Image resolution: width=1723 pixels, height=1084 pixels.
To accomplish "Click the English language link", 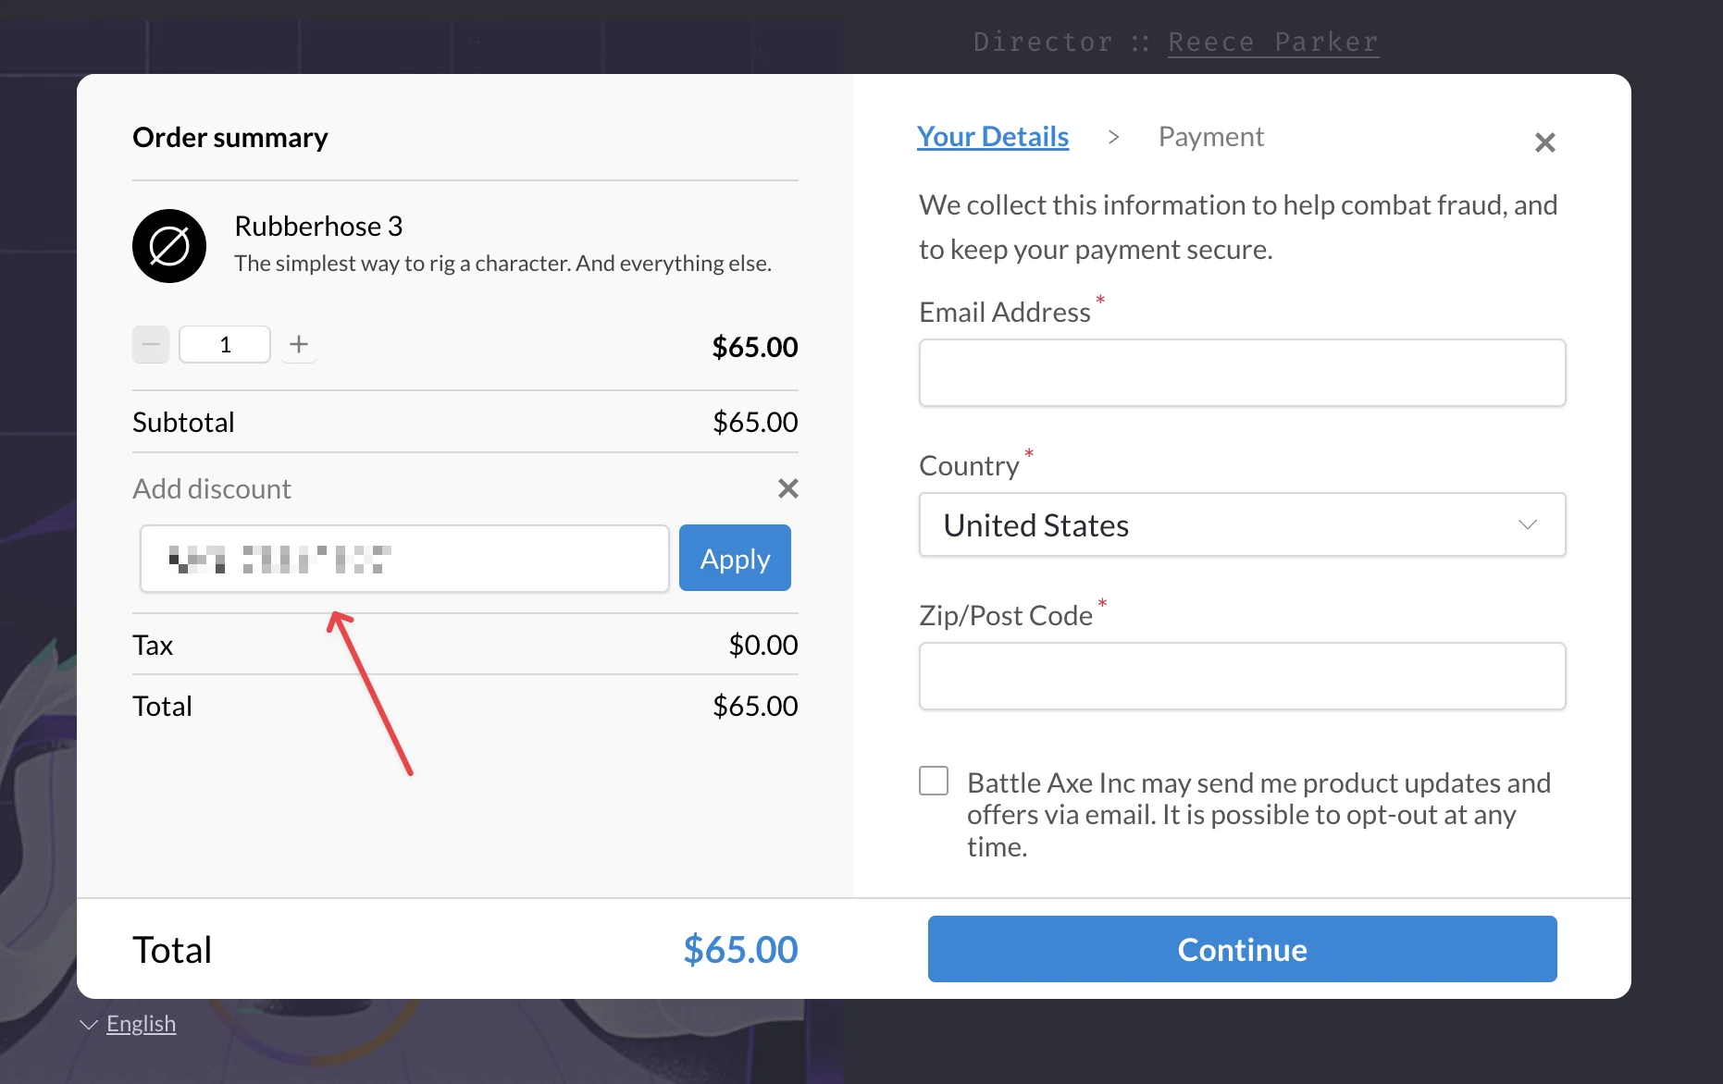I will tap(141, 1024).
